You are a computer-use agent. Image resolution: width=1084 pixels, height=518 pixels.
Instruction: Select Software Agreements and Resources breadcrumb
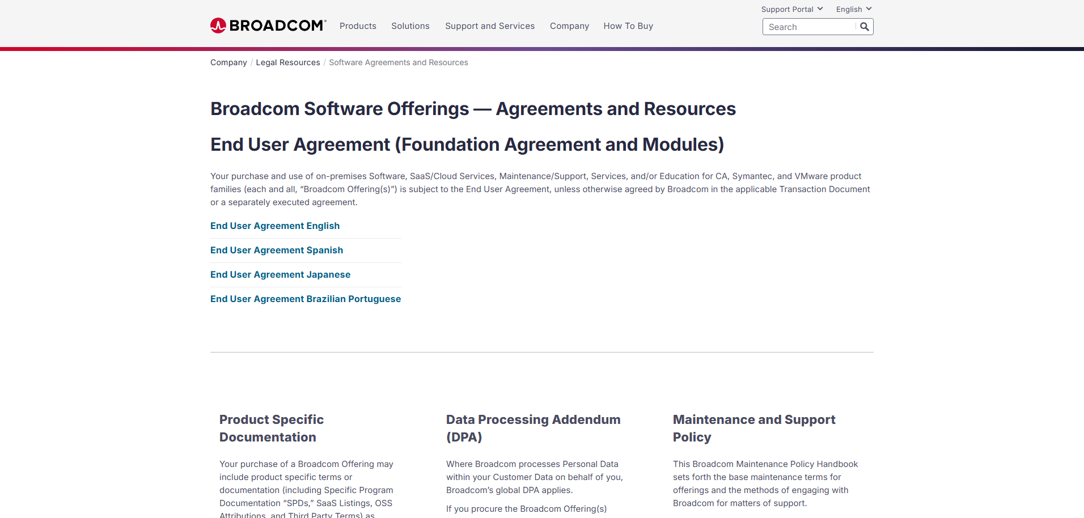[x=399, y=62]
